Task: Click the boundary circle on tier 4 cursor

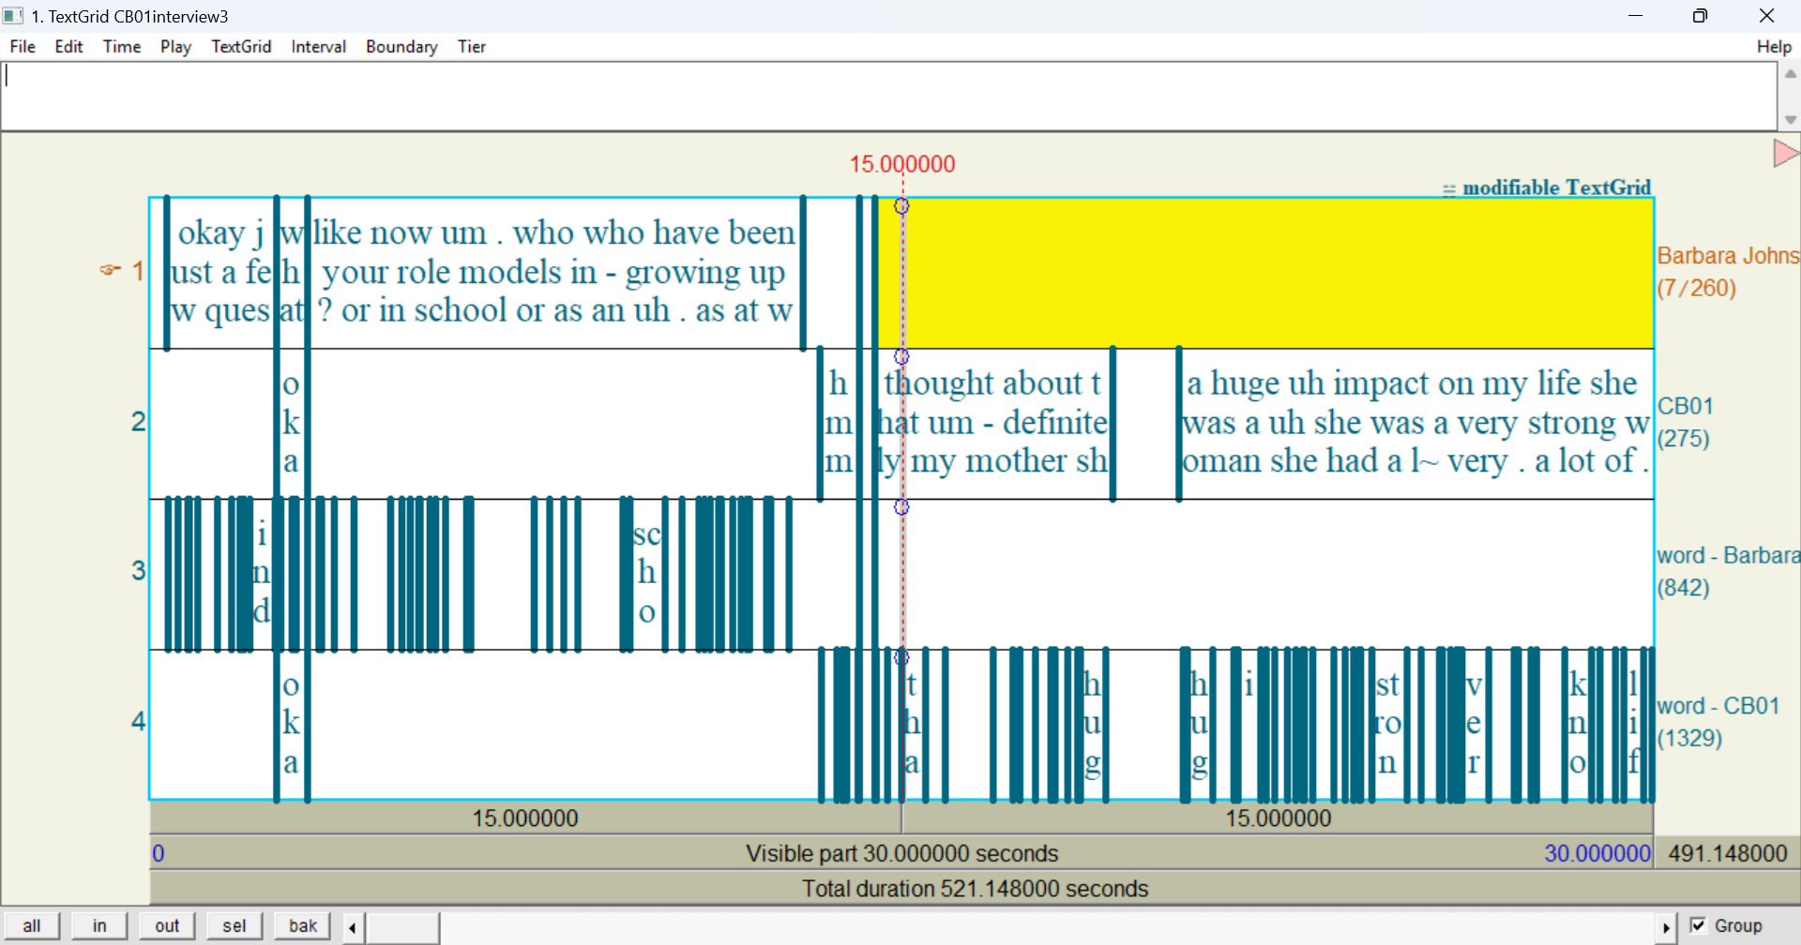Action: point(901,657)
